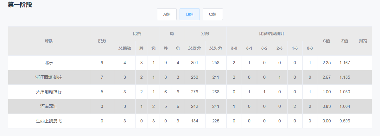Screen dimensions: 380x136
Task: Click the 积分 column header
Action: [102, 41]
